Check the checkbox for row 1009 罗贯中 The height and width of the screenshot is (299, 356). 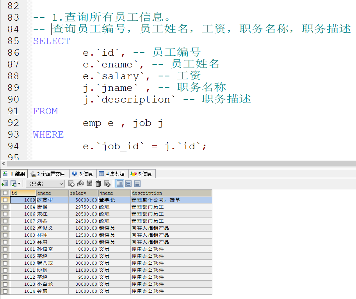5,200
